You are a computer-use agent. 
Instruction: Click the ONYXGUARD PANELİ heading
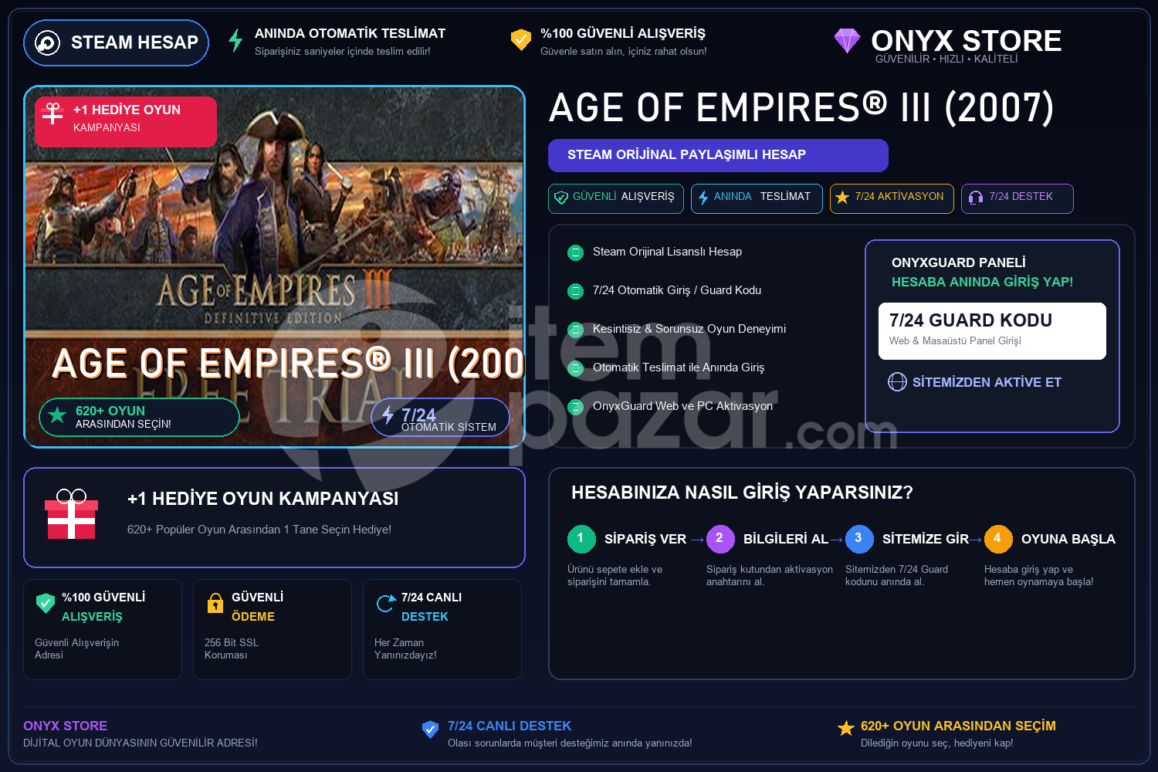(x=959, y=262)
